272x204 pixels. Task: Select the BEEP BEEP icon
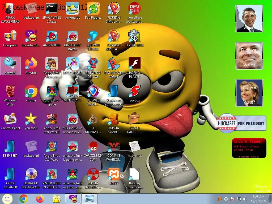click(10, 149)
